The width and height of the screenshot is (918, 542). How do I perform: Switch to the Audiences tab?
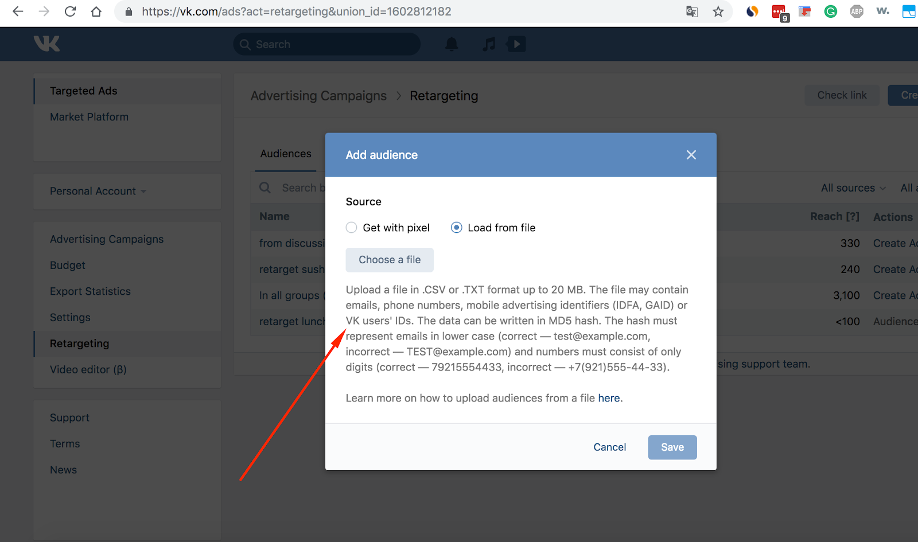coord(286,154)
